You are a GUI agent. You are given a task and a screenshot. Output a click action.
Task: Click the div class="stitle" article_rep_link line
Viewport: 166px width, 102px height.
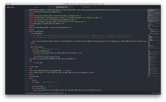coord(67,90)
